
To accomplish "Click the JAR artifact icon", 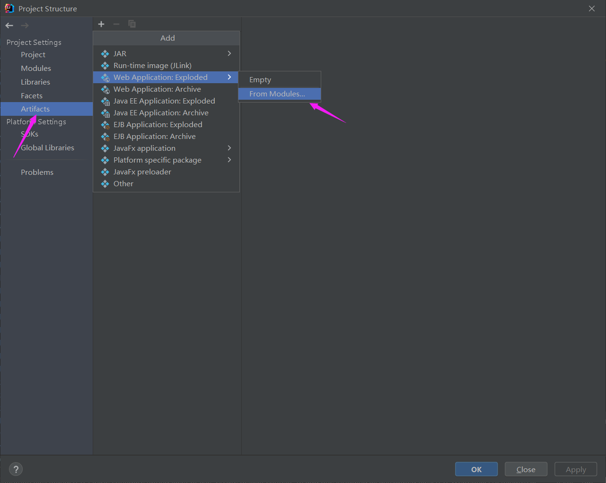I will point(105,54).
